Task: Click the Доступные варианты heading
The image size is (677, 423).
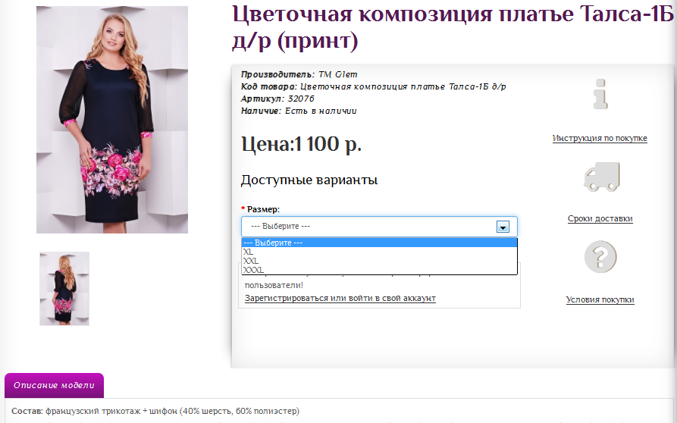Action: pos(309,180)
